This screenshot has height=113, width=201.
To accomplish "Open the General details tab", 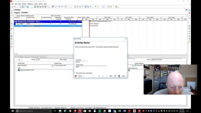I will click(x=17, y=57).
